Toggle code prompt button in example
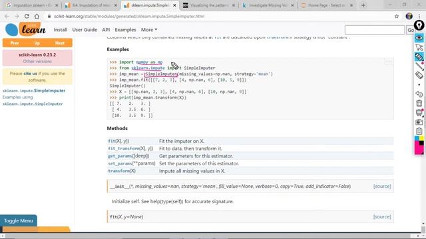Screen dimensions: 426x239 point(389,62)
